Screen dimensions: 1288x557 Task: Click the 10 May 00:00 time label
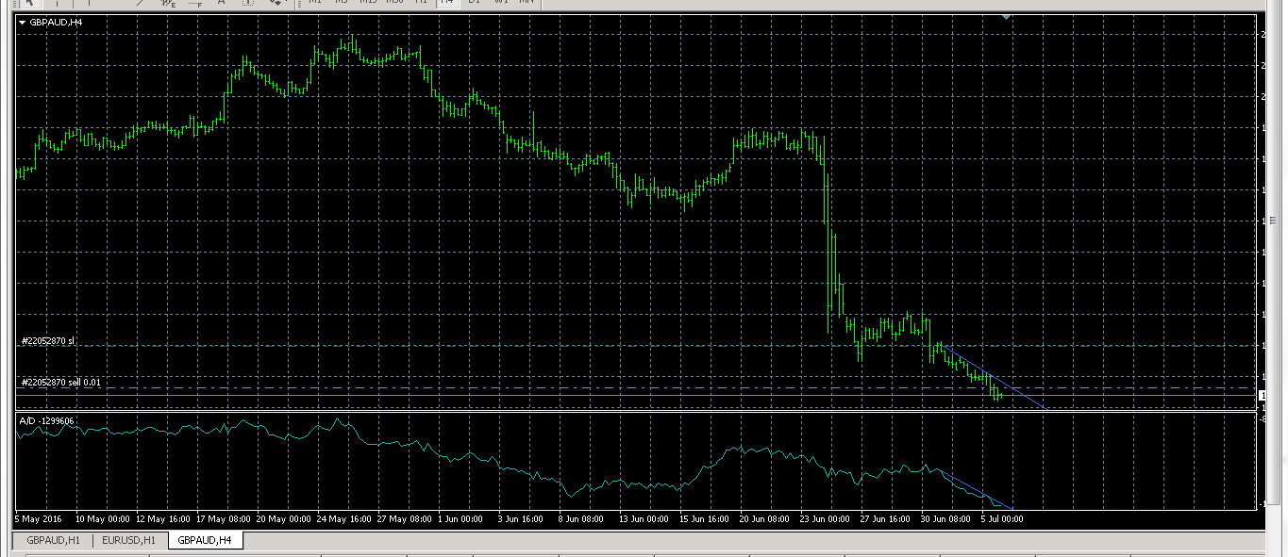coord(103,518)
